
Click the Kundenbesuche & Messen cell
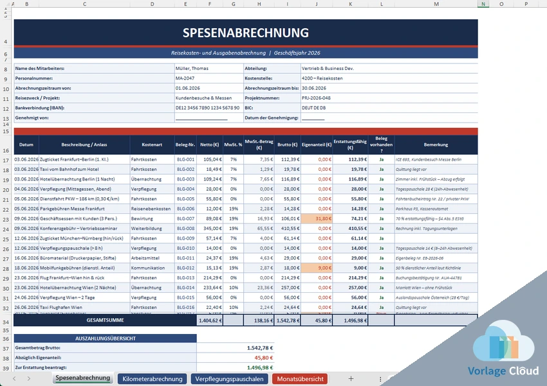click(x=209, y=98)
